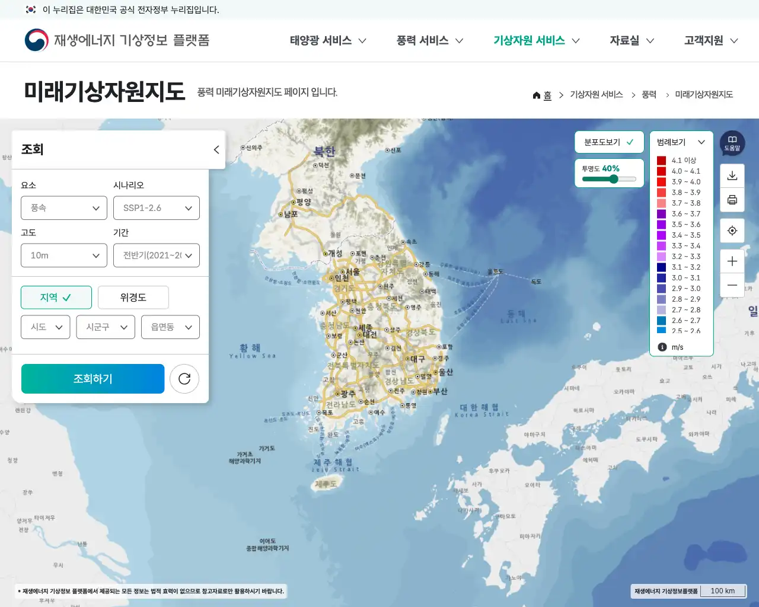Open the print icon on the map

tap(732, 200)
